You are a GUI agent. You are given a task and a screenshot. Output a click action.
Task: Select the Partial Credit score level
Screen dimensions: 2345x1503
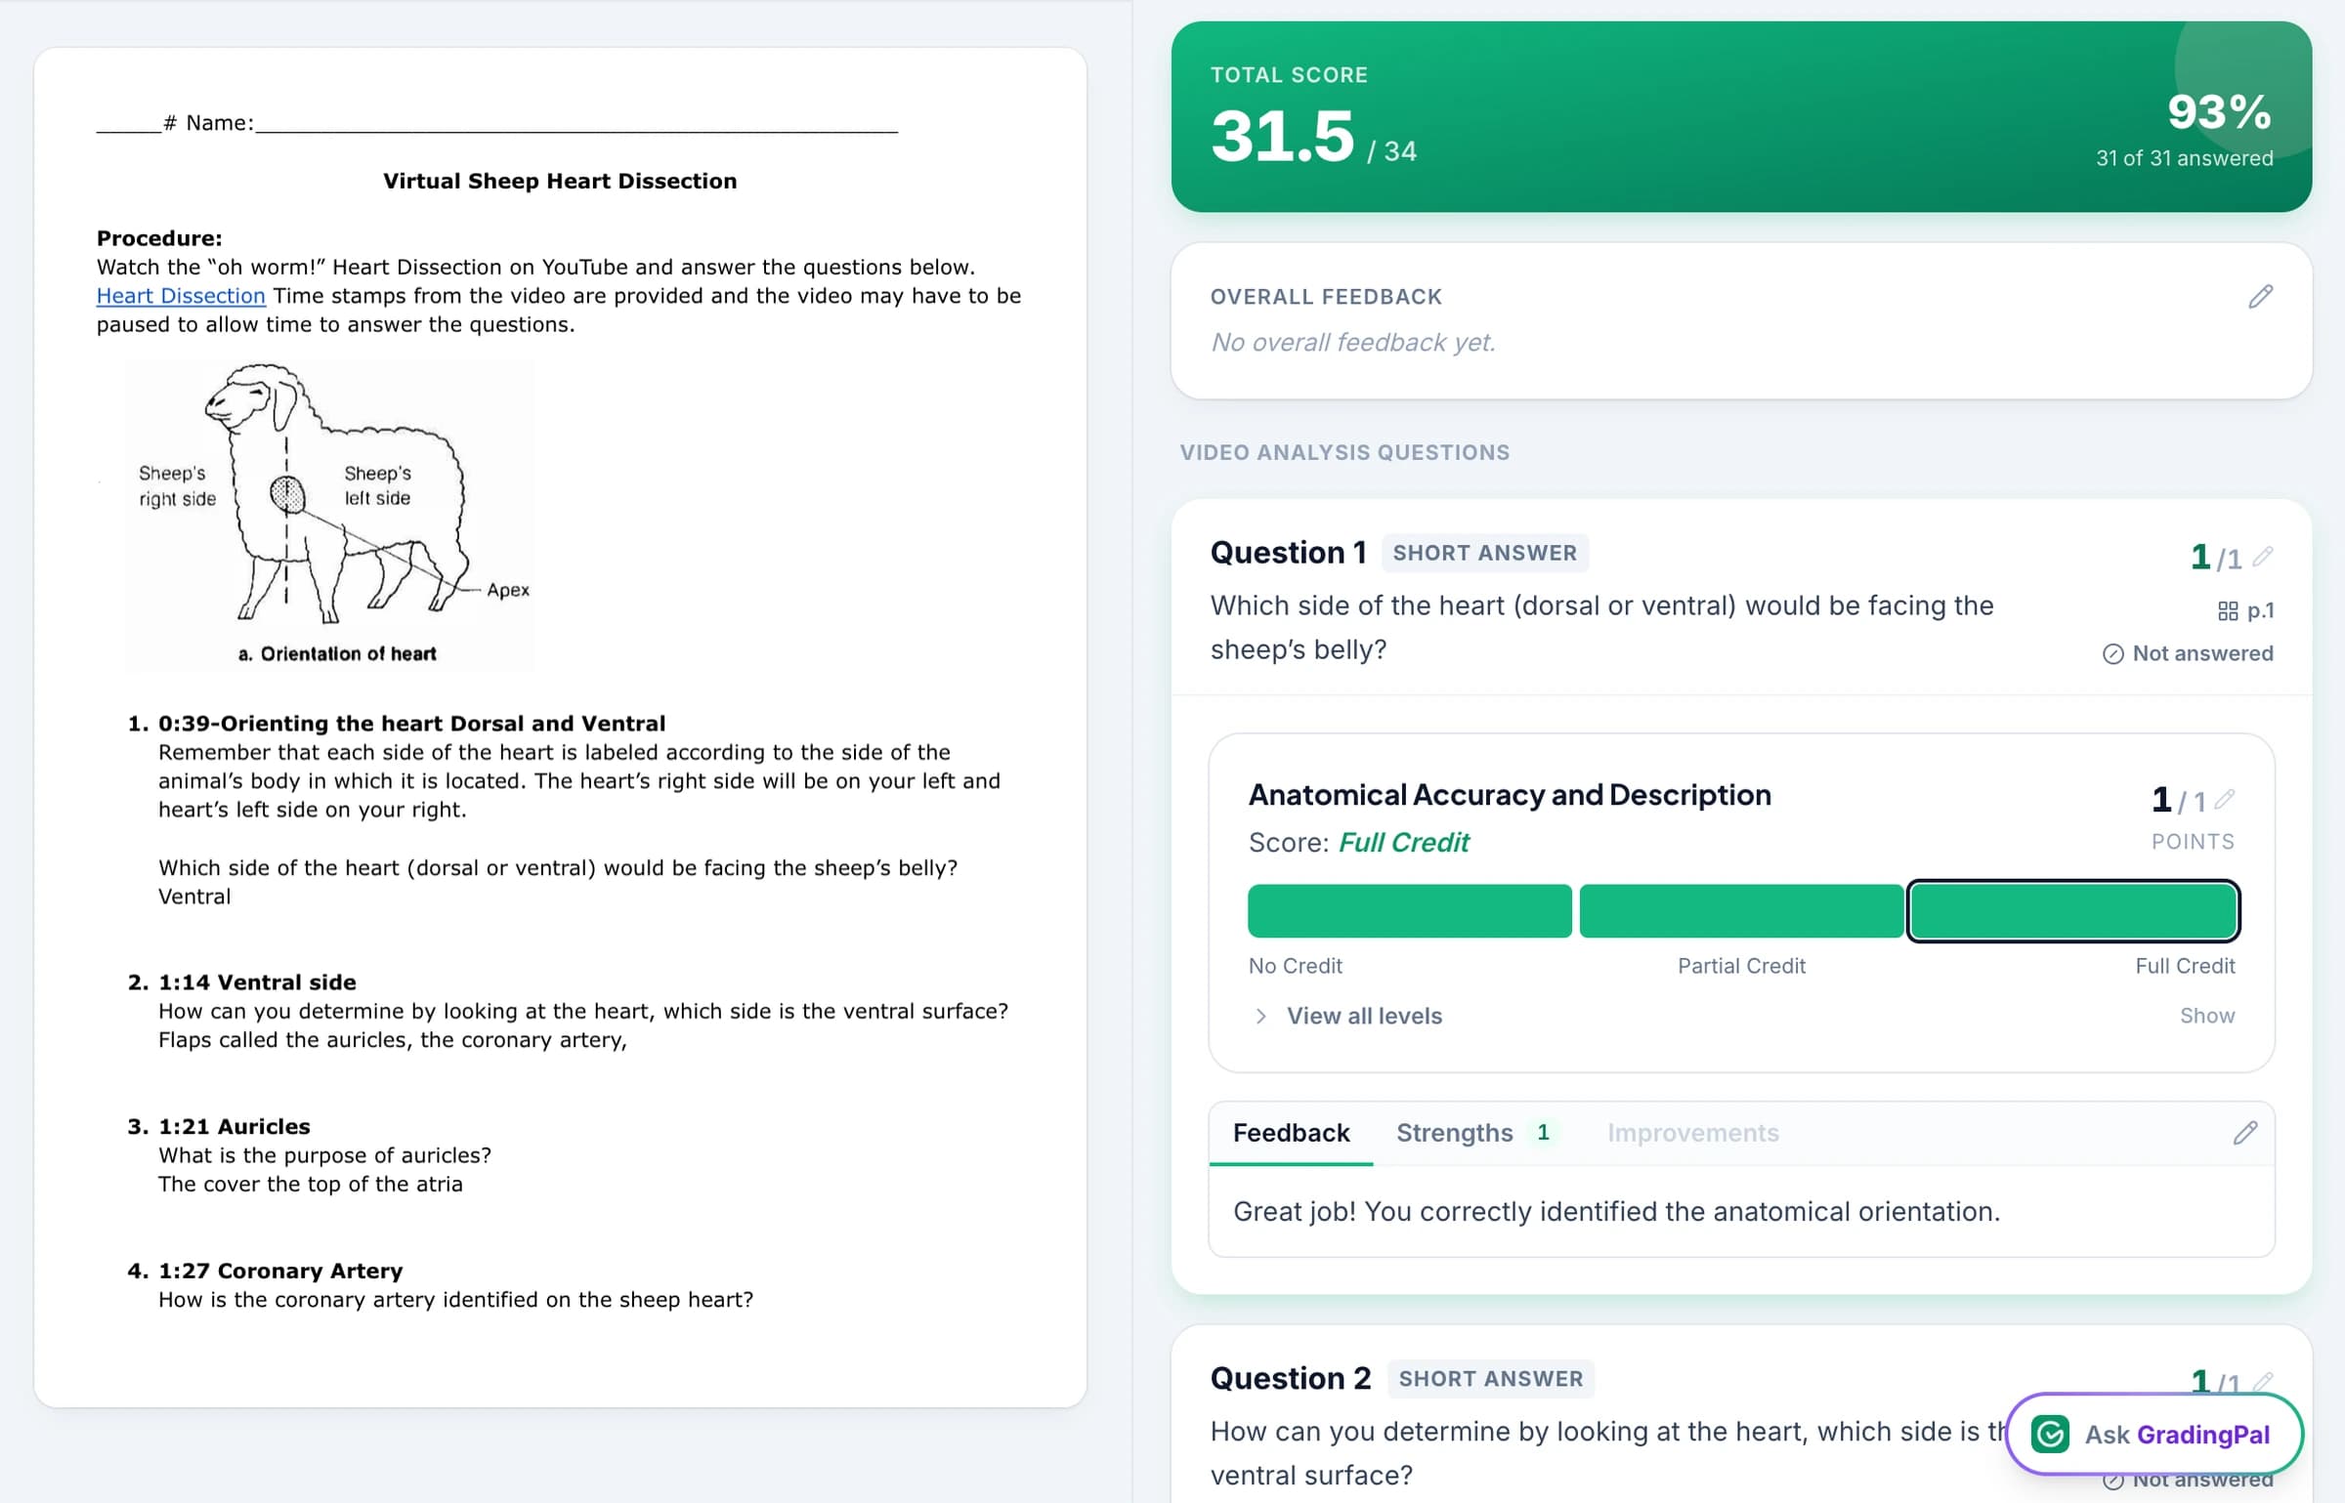tap(1740, 911)
